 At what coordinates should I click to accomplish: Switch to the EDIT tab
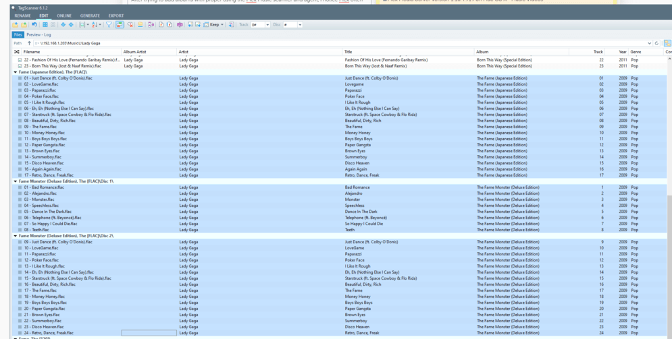click(x=44, y=16)
